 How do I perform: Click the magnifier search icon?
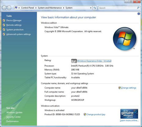click(x=138, y=8)
